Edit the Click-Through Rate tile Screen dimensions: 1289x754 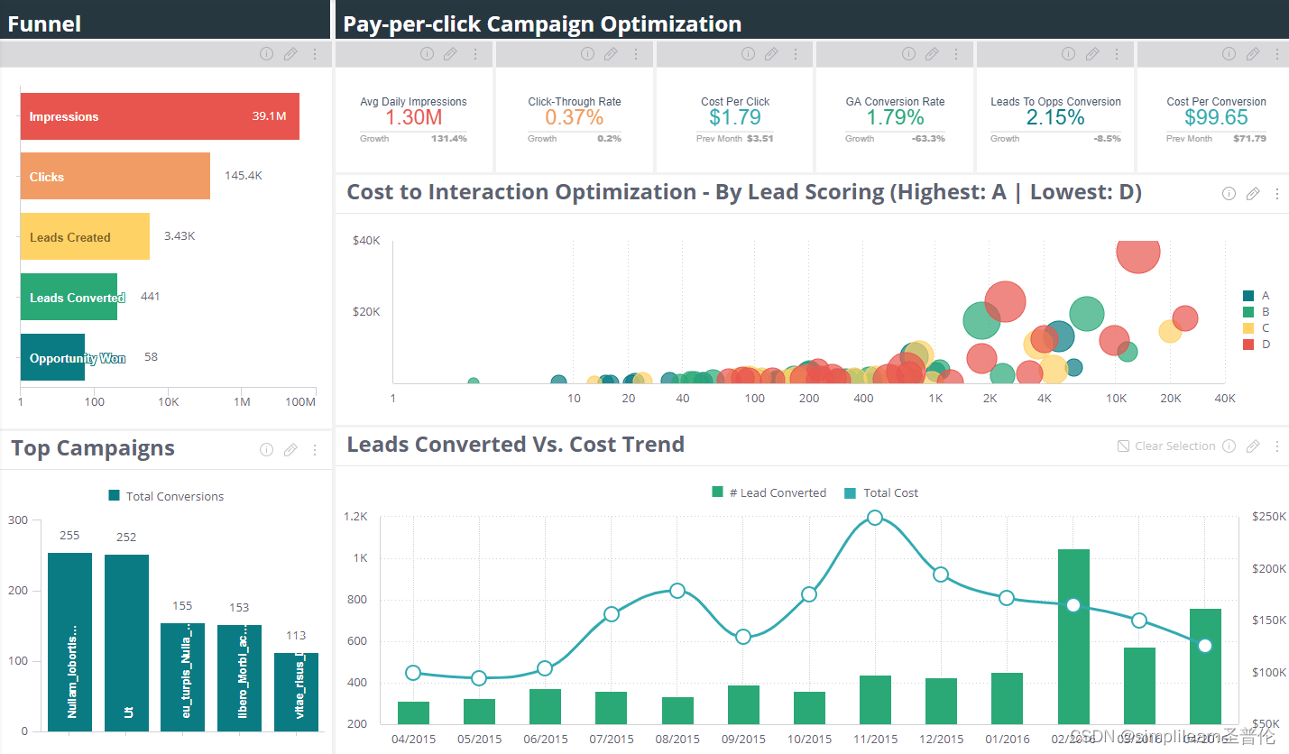[611, 54]
